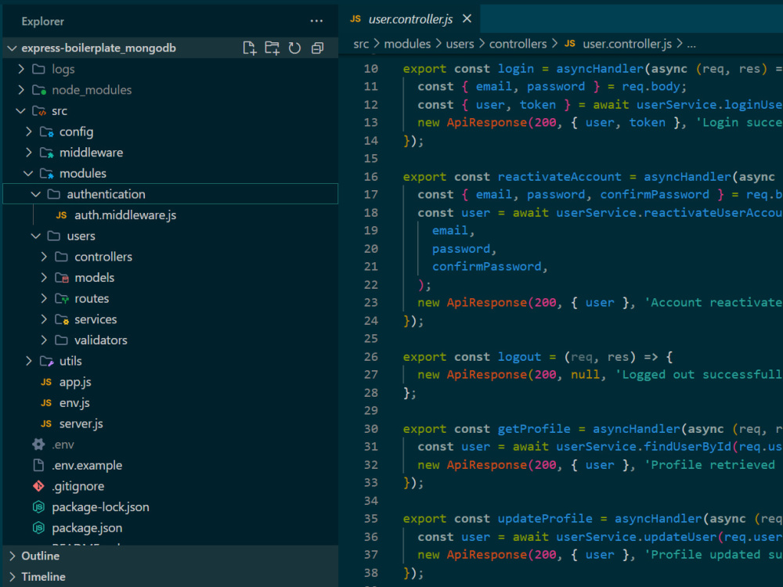Viewport: 783px width, 587px height.
Task: Click the gear icon next to .env
Action: point(38,445)
